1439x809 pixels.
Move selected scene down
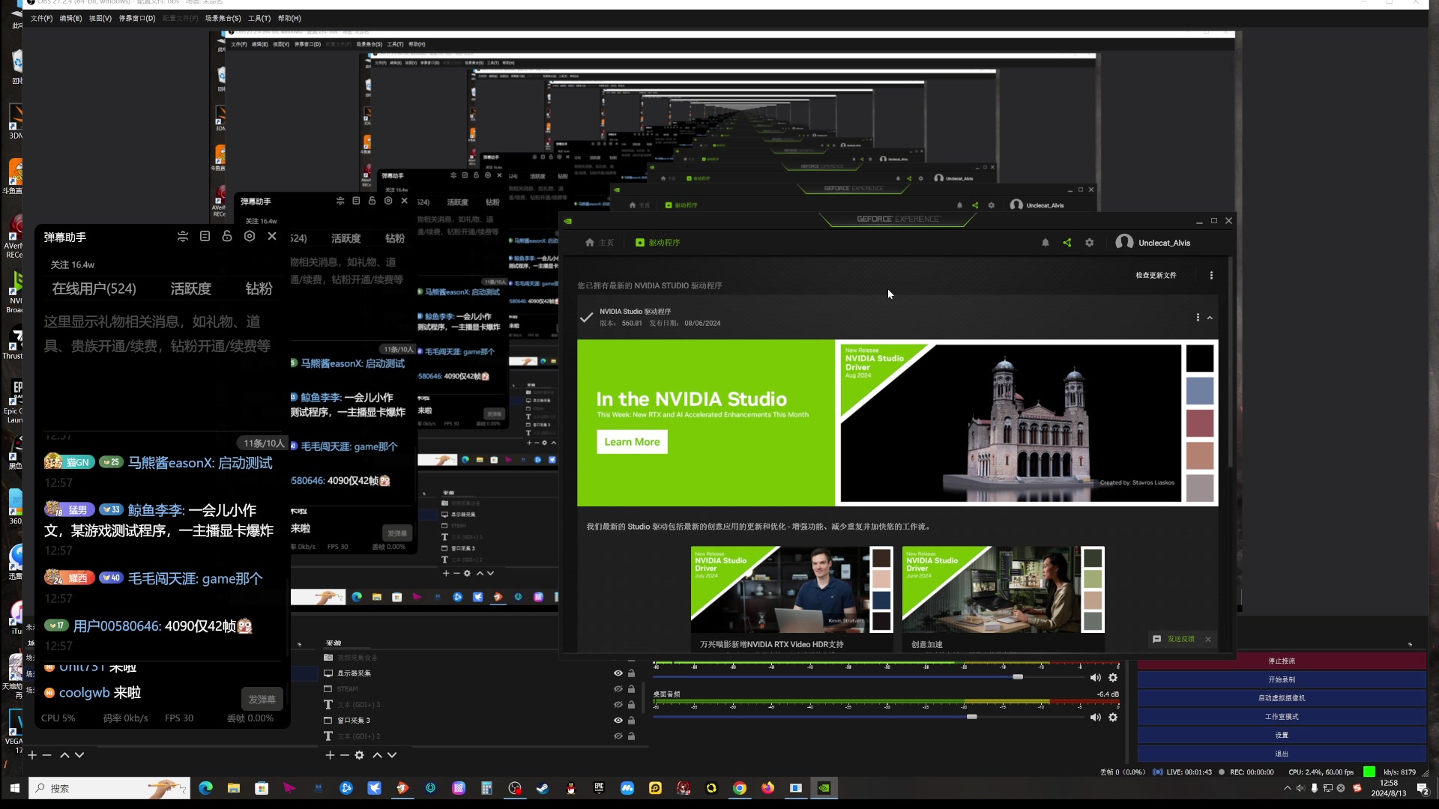pos(79,755)
